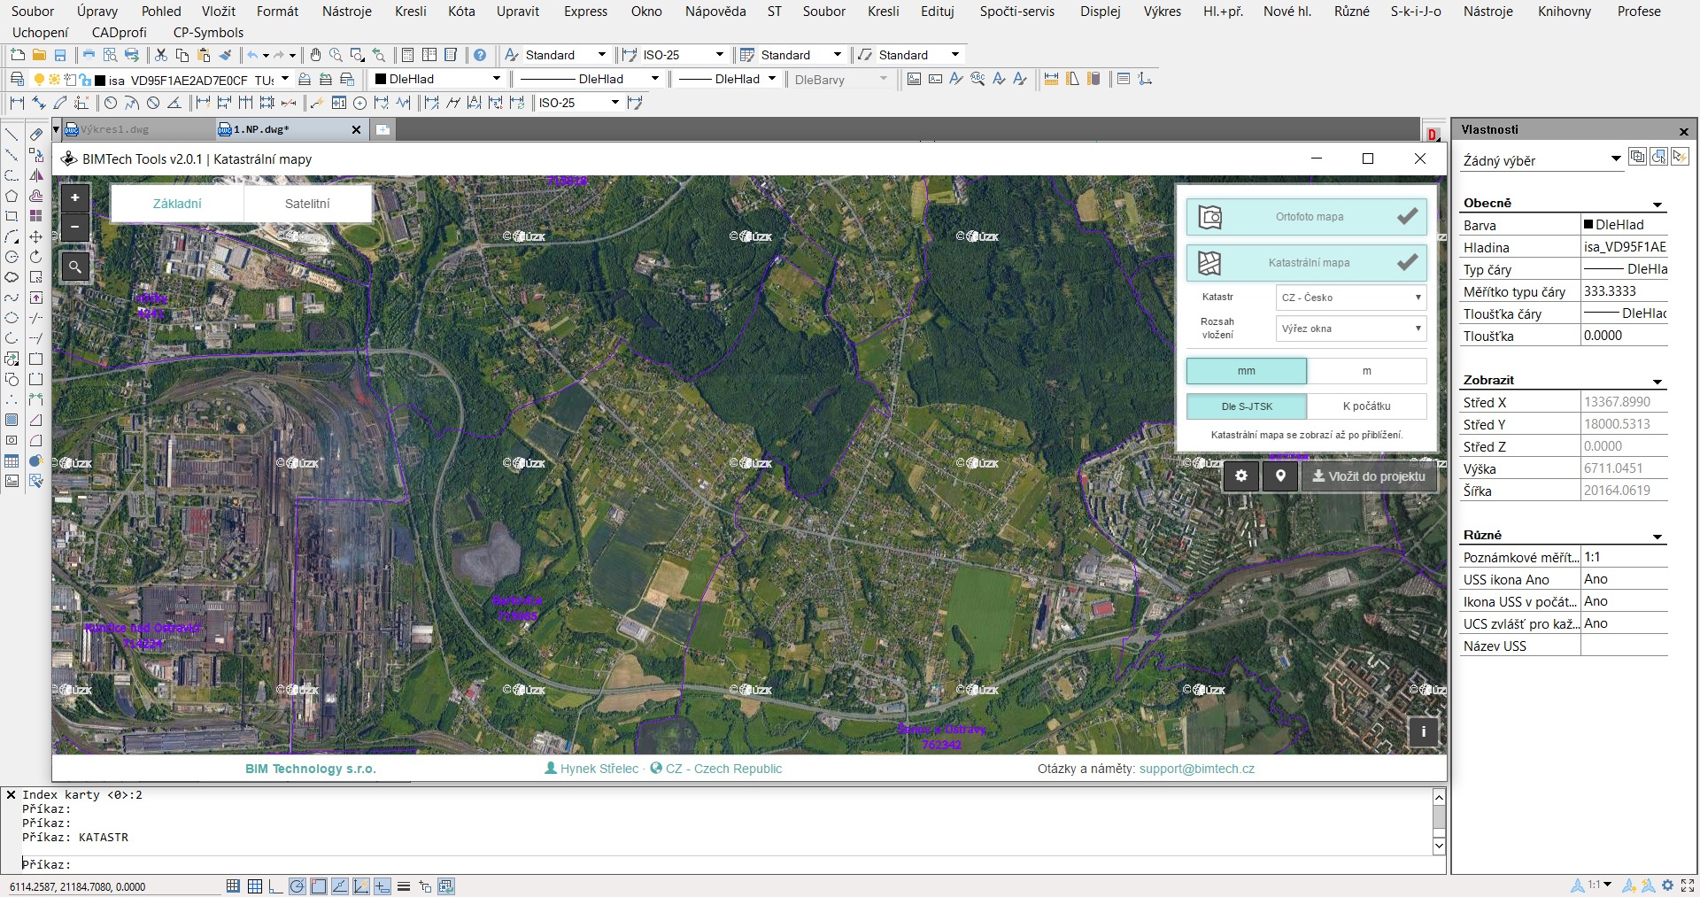This screenshot has height=897, width=1700.
Task: Open settings via the gear icon on map
Action: [x=1241, y=476]
